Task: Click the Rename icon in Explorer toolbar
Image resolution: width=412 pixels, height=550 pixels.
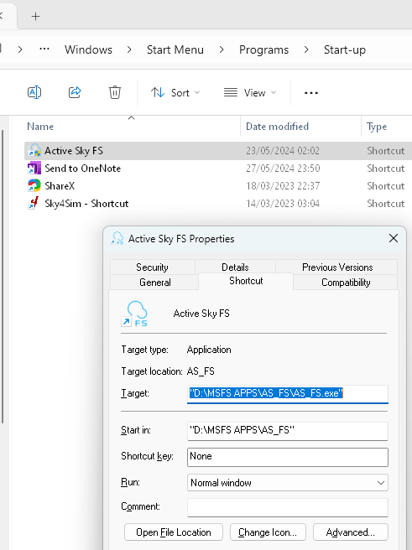Action: 34,92
